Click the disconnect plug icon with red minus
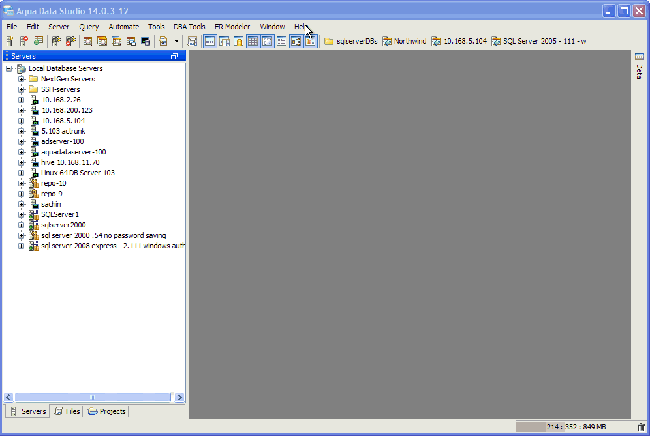The height and width of the screenshot is (436, 650). tap(71, 41)
